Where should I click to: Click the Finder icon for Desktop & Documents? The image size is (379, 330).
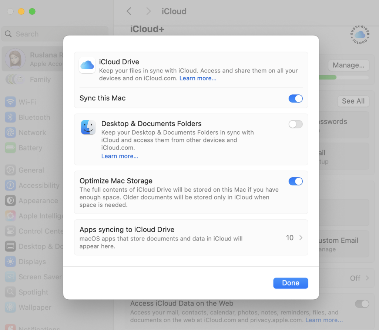tap(88, 127)
